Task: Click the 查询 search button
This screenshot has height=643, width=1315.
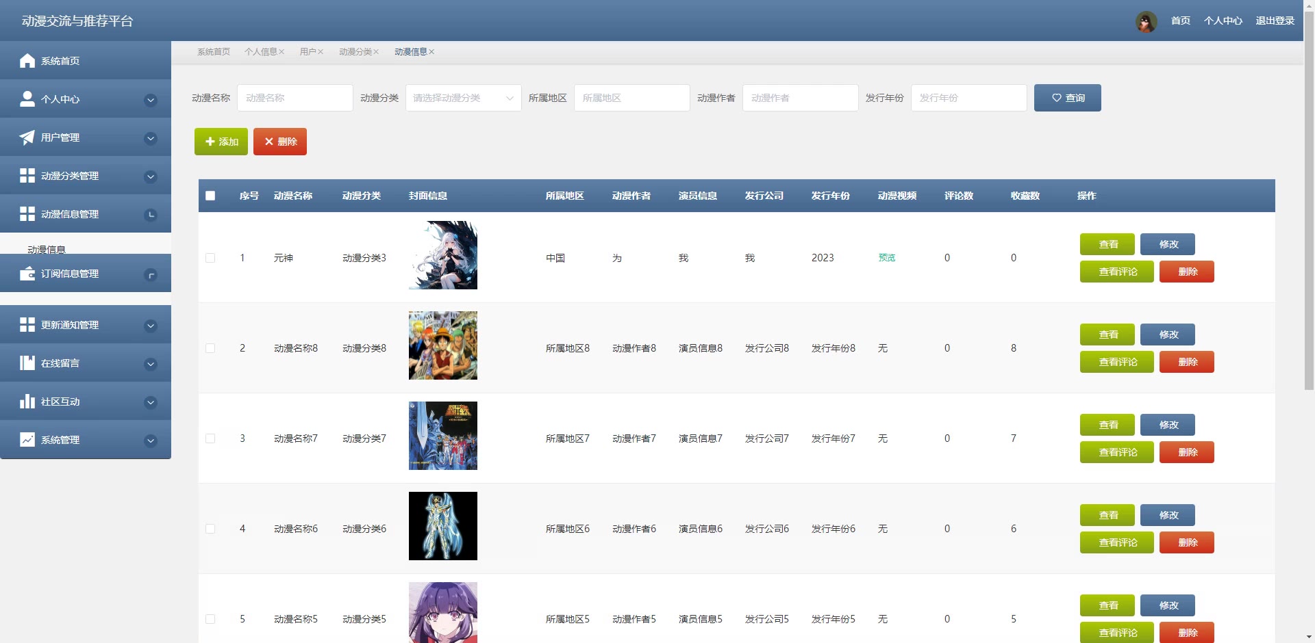Action: (1068, 98)
